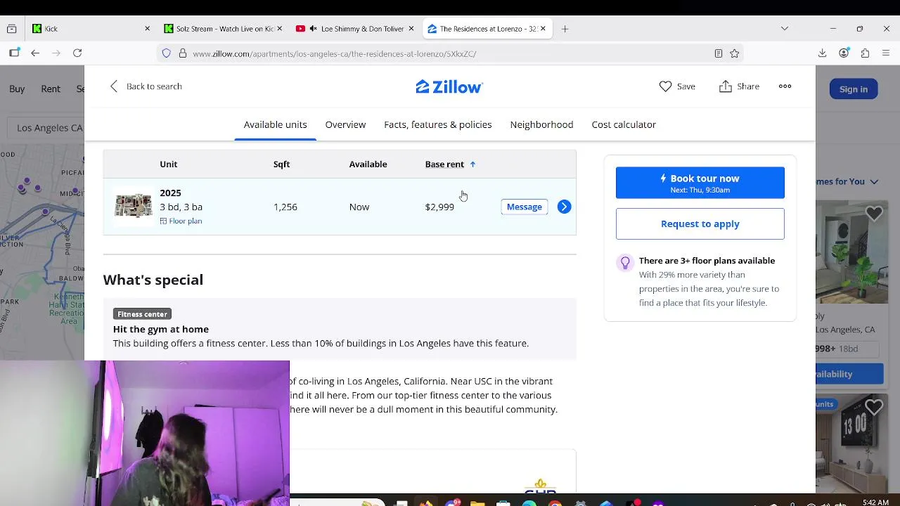List all open tabs
The height and width of the screenshot is (506, 900).
[785, 29]
